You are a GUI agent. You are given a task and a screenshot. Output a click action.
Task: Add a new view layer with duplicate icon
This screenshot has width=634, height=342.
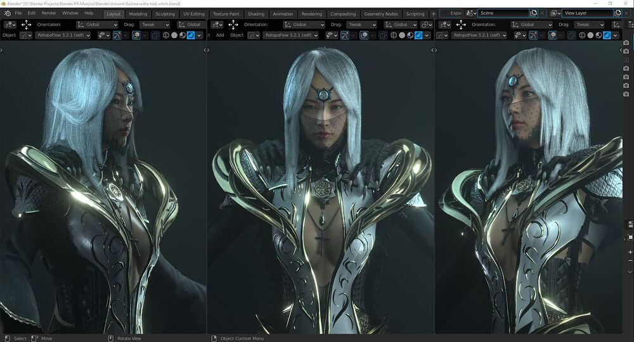[618, 13]
